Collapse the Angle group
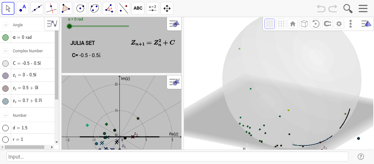Viewport: 374px width, 164px height. click(5, 25)
